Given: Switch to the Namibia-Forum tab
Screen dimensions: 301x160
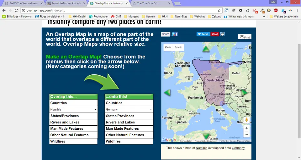Looking at the screenshot, I should pyautogui.click(x=66, y=3).
